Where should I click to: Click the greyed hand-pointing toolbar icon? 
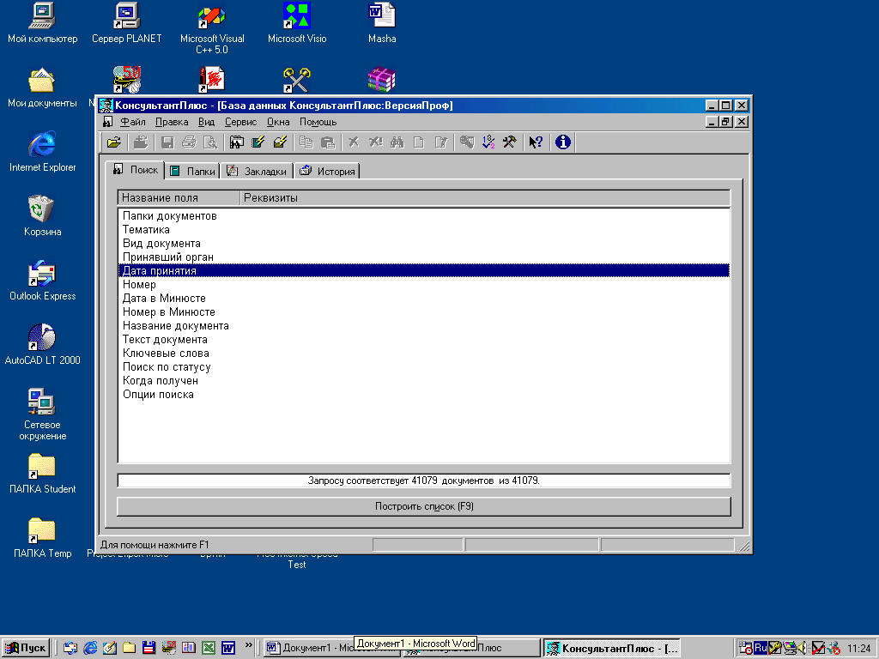coord(467,142)
